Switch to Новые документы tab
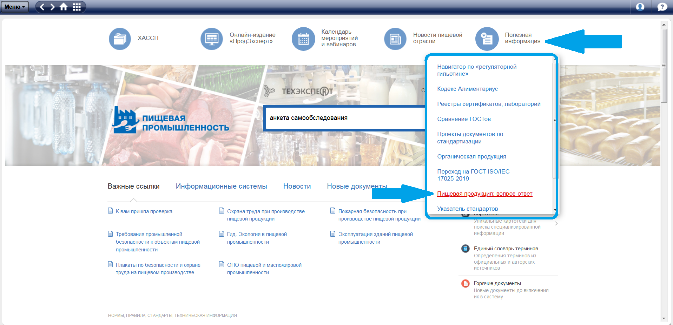The image size is (673, 325). pyautogui.click(x=357, y=186)
